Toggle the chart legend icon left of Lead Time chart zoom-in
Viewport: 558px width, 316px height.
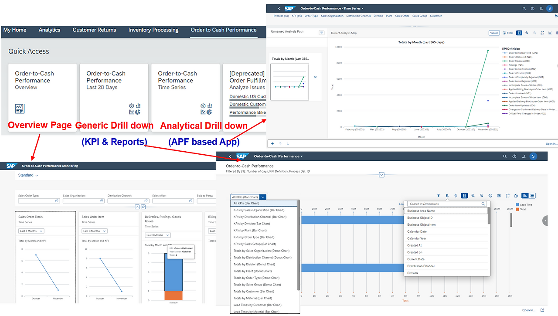[464, 196]
